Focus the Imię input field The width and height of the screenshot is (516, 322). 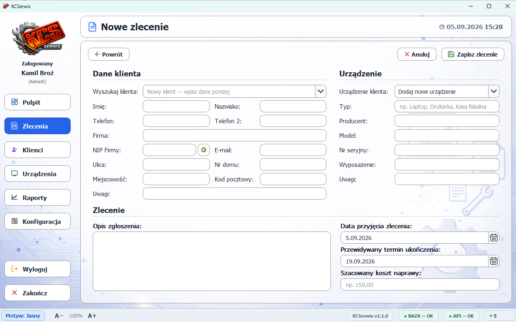(176, 106)
